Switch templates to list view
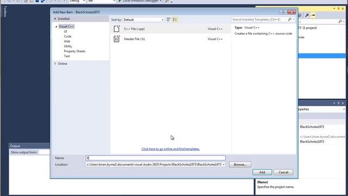This screenshot has height=196, width=348. pyautogui.click(x=175, y=20)
